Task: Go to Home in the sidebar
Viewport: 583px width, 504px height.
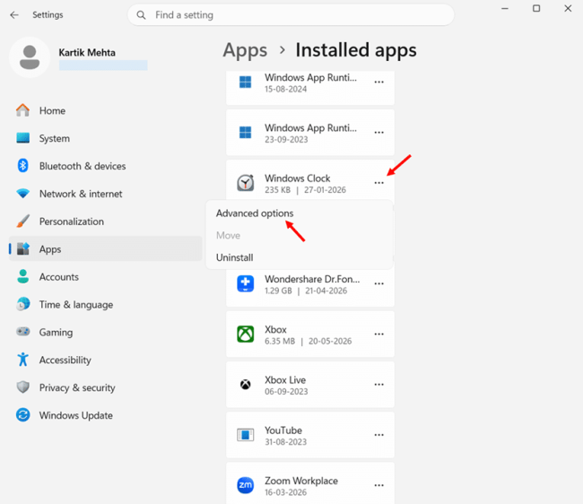Action: click(x=52, y=111)
